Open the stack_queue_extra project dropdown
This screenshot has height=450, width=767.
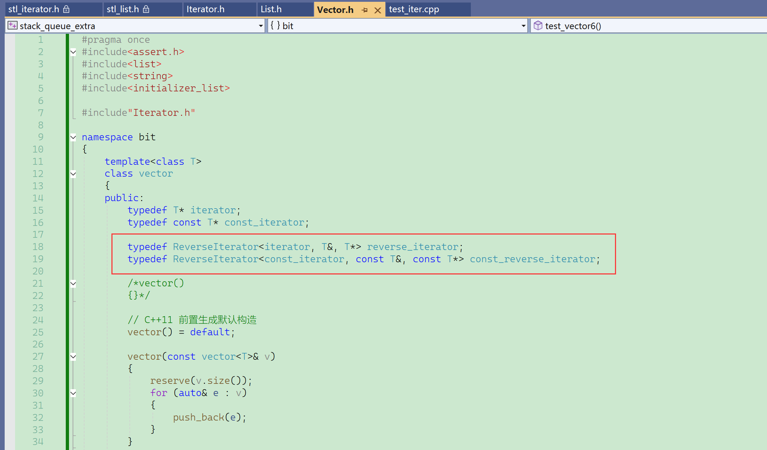(261, 26)
